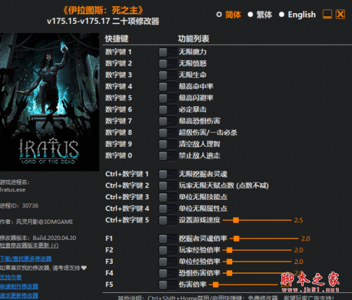
Task: Toggle 必定暴击 switch
Action: 167,110
